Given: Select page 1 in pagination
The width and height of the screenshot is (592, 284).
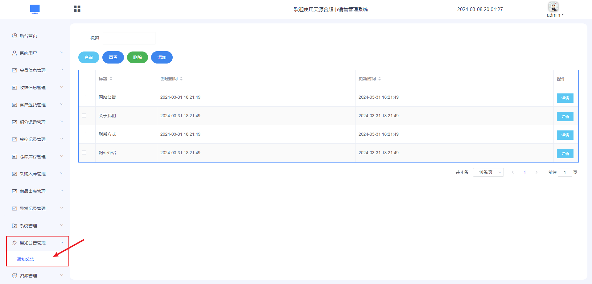Looking at the screenshot, I should click(525, 172).
